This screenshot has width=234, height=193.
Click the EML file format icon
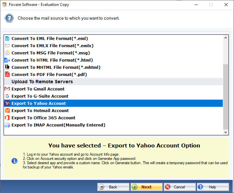click(7, 38)
